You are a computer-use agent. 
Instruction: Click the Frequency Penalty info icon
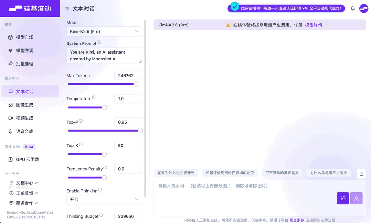click(105, 167)
